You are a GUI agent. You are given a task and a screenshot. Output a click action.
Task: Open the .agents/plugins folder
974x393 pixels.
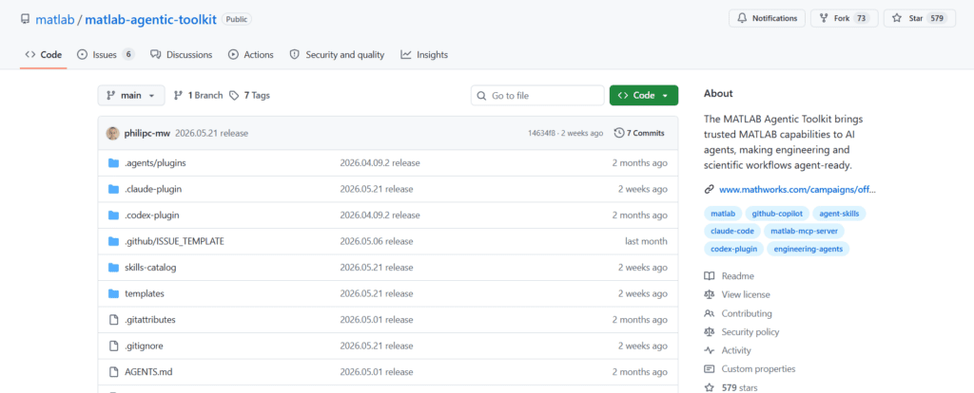(x=155, y=163)
